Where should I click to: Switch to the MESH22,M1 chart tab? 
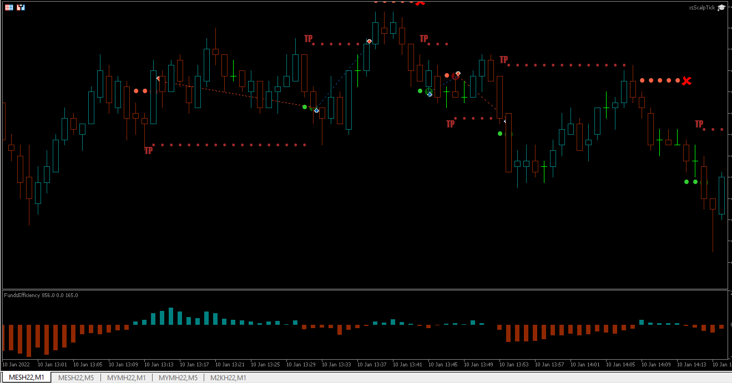point(26,377)
